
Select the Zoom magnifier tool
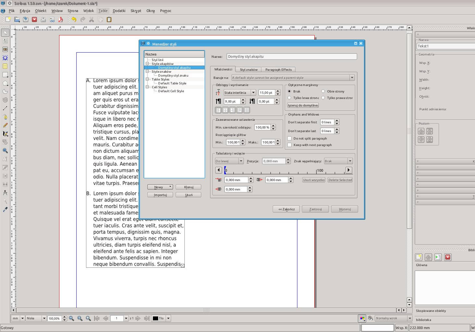pos(5,151)
